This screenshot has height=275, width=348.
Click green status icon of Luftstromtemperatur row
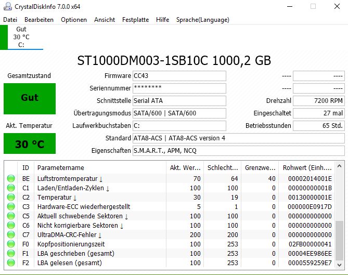coord(11,178)
